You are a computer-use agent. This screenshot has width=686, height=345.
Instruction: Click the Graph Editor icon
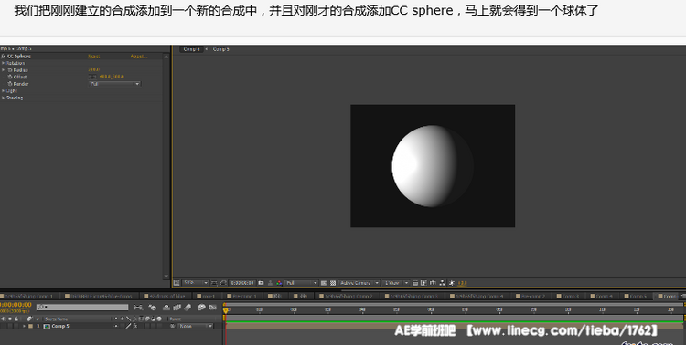click(212, 308)
